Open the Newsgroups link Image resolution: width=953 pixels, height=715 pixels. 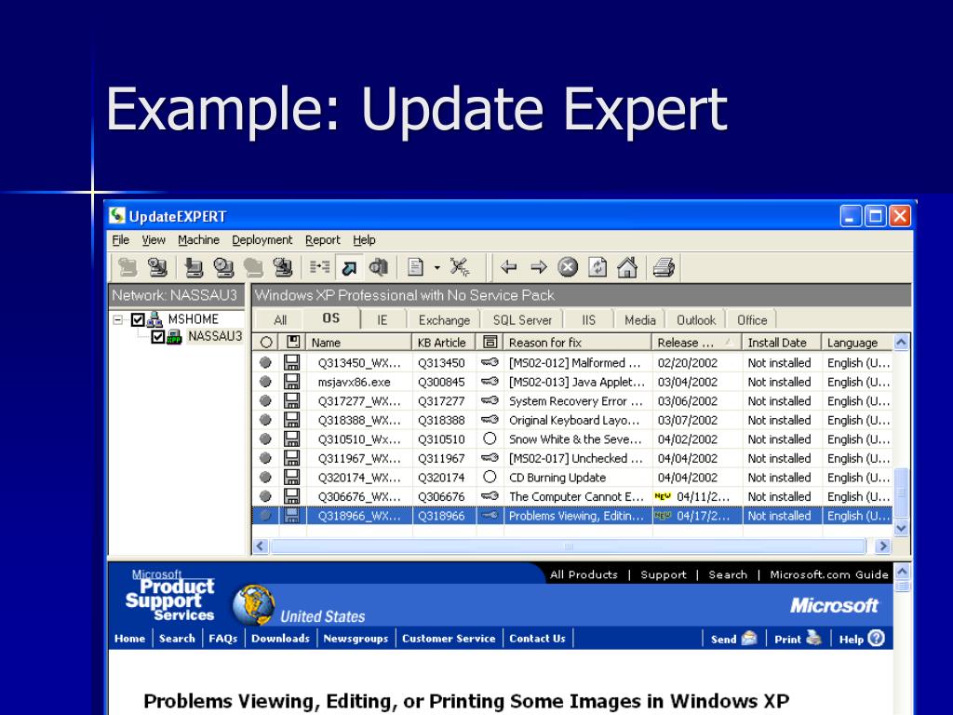click(x=356, y=639)
